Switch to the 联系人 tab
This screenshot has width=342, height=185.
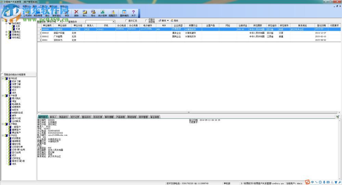point(53,117)
